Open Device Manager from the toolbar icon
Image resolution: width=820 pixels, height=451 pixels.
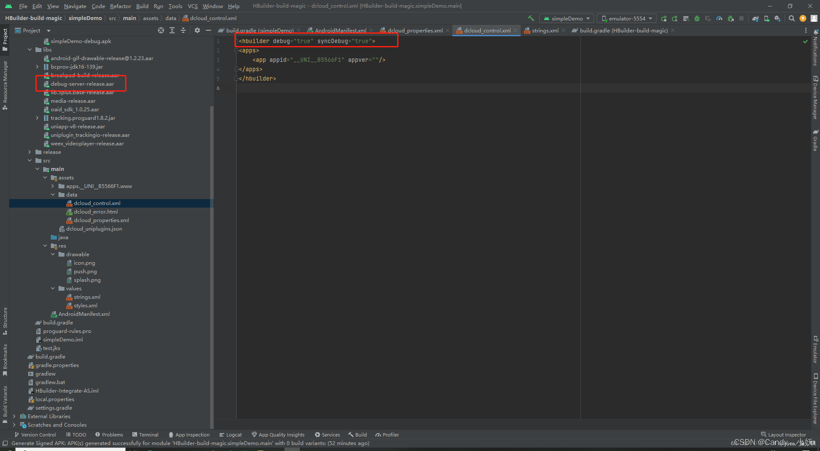(767, 18)
